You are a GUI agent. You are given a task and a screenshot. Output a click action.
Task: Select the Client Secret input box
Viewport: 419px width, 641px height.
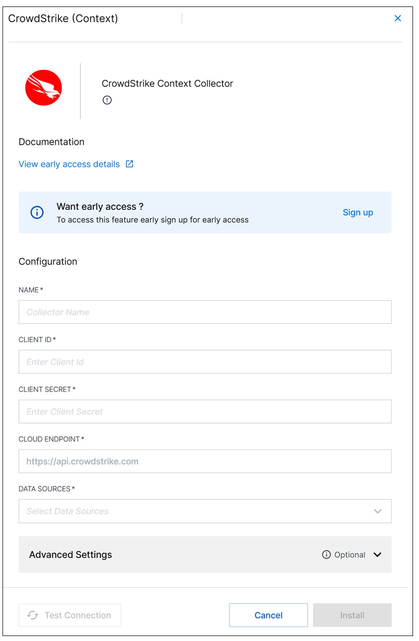pyautogui.click(x=205, y=412)
